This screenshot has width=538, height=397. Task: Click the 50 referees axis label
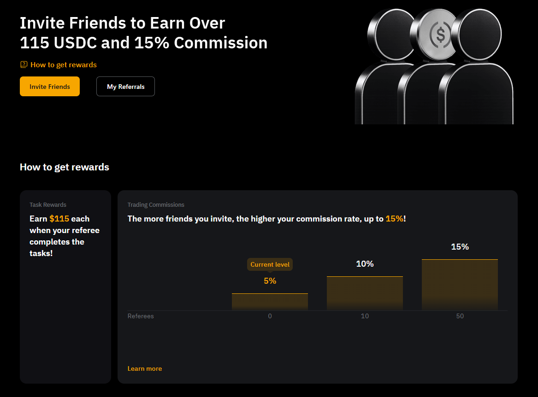pyautogui.click(x=460, y=316)
